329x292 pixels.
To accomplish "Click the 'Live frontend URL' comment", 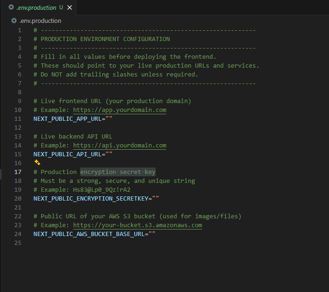I will [112, 101].
